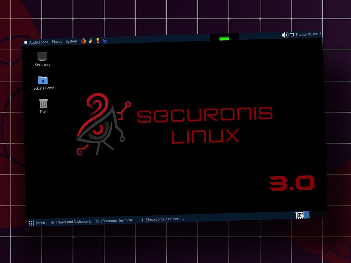Click the green battery level indicator
The height and width of the screenshot is (263, 351).
224,38
